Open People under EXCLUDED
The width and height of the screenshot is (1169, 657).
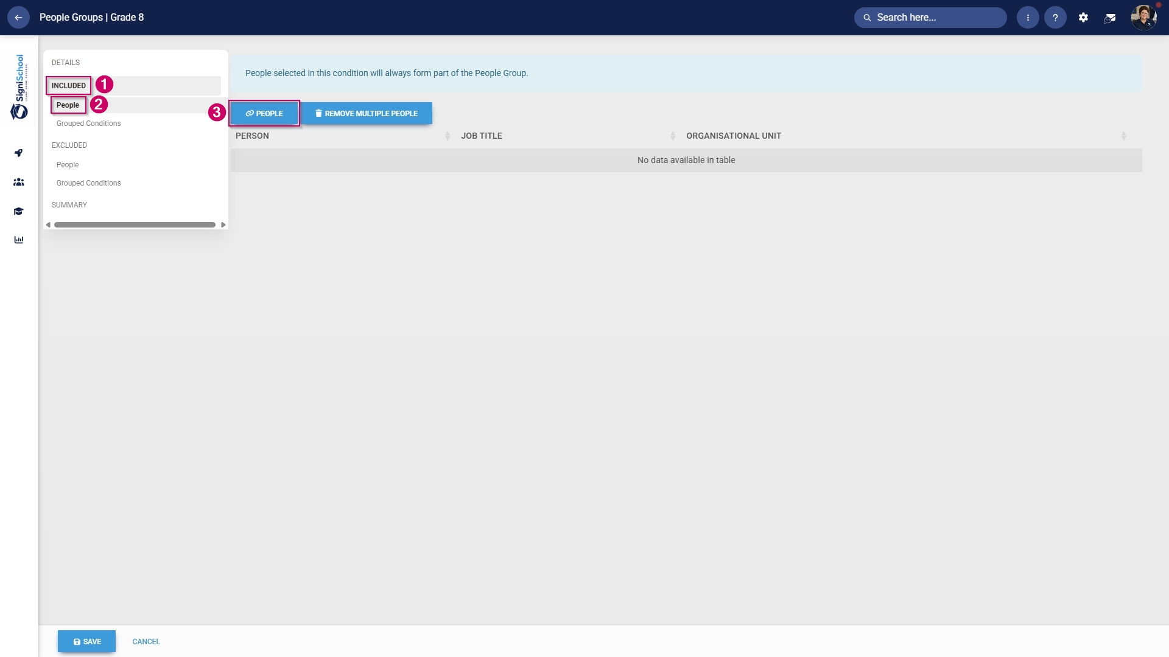[x=68, y=165]
